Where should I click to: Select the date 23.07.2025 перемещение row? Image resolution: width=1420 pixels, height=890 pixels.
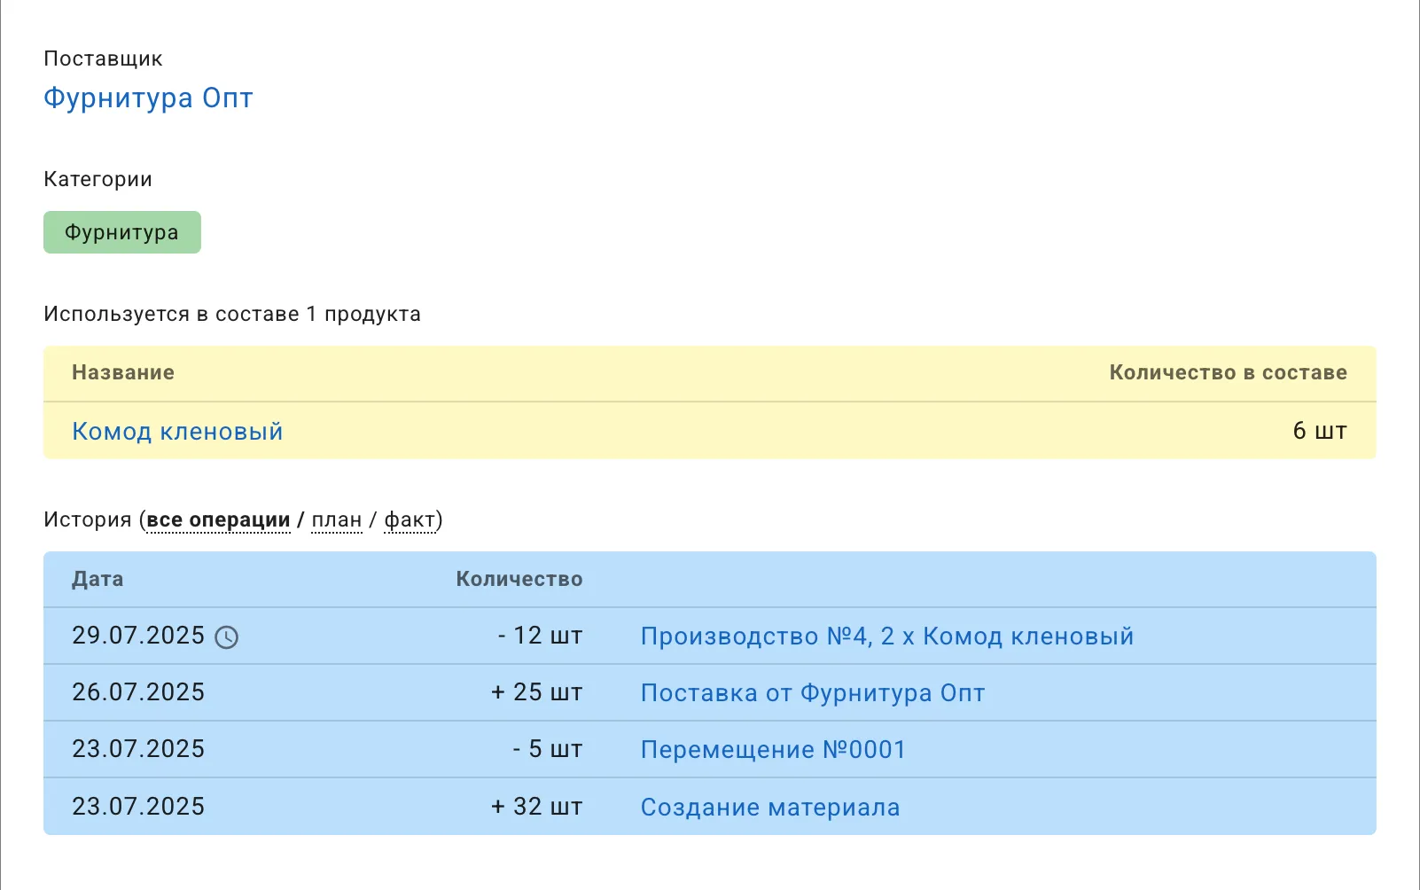tap(138, 749)
